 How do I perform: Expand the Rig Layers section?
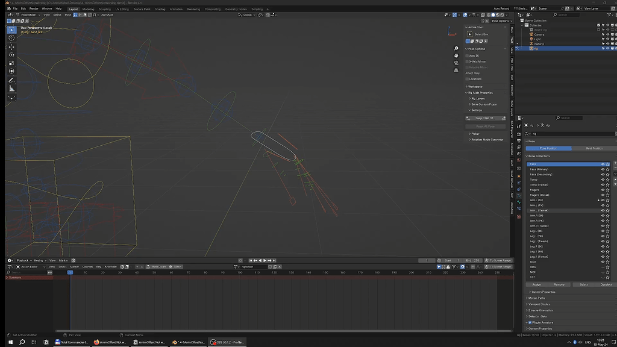tap(477, 99)
